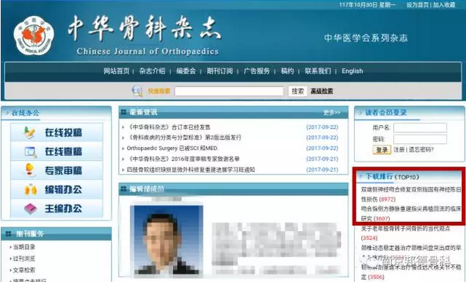Open 在线投稿 online submission
Screen dimensions: 466x284
tap(56, 132)
